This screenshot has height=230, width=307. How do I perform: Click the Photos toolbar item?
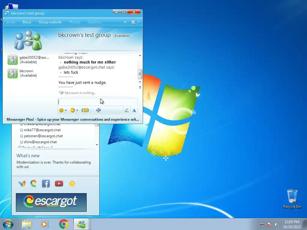pos(75,22)
